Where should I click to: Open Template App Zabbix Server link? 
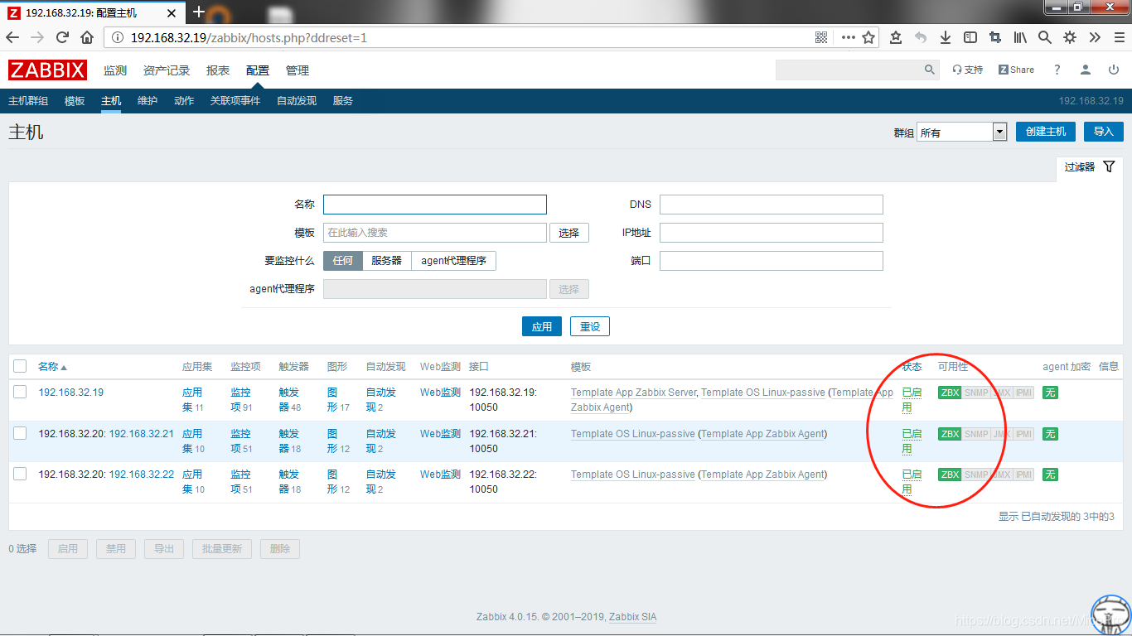pyautogui.click(x=634, y=393)
